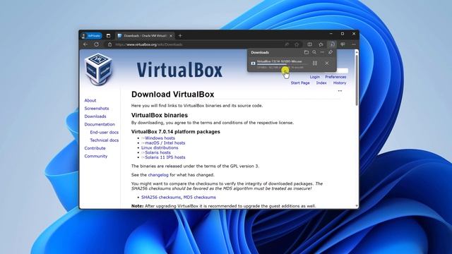452x254 pixels.
Task: Download Solaris 11 IPS hosts package
Action: (165, 157)
